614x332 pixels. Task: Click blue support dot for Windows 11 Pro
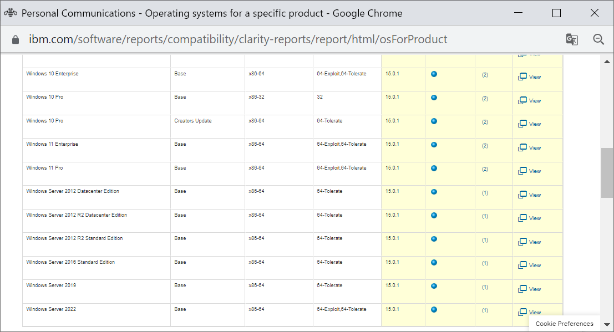tap(434, 168)
